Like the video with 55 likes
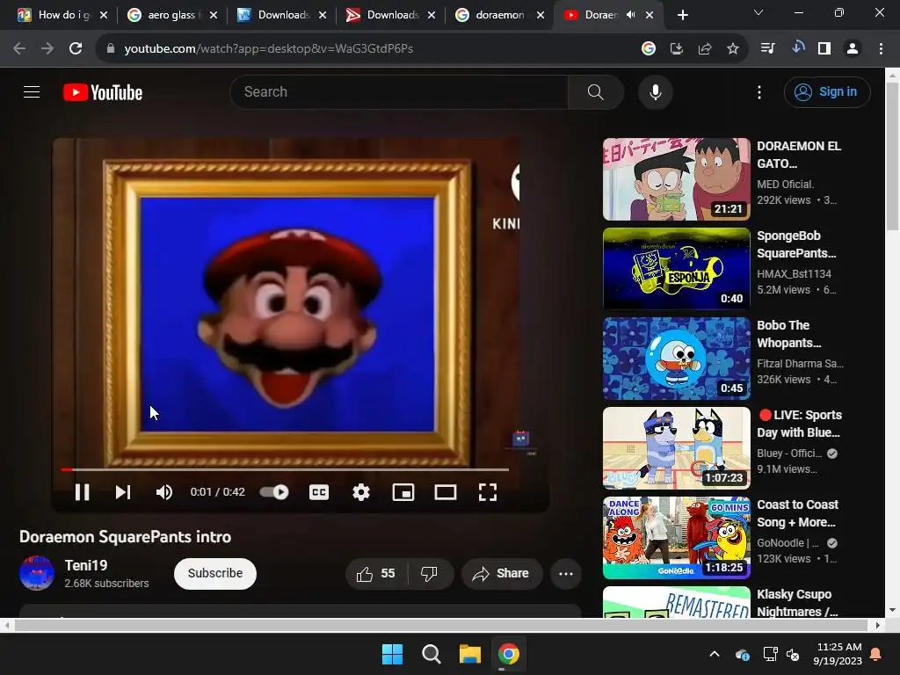The height and width of the screenshot is (675, 900). 376,573
